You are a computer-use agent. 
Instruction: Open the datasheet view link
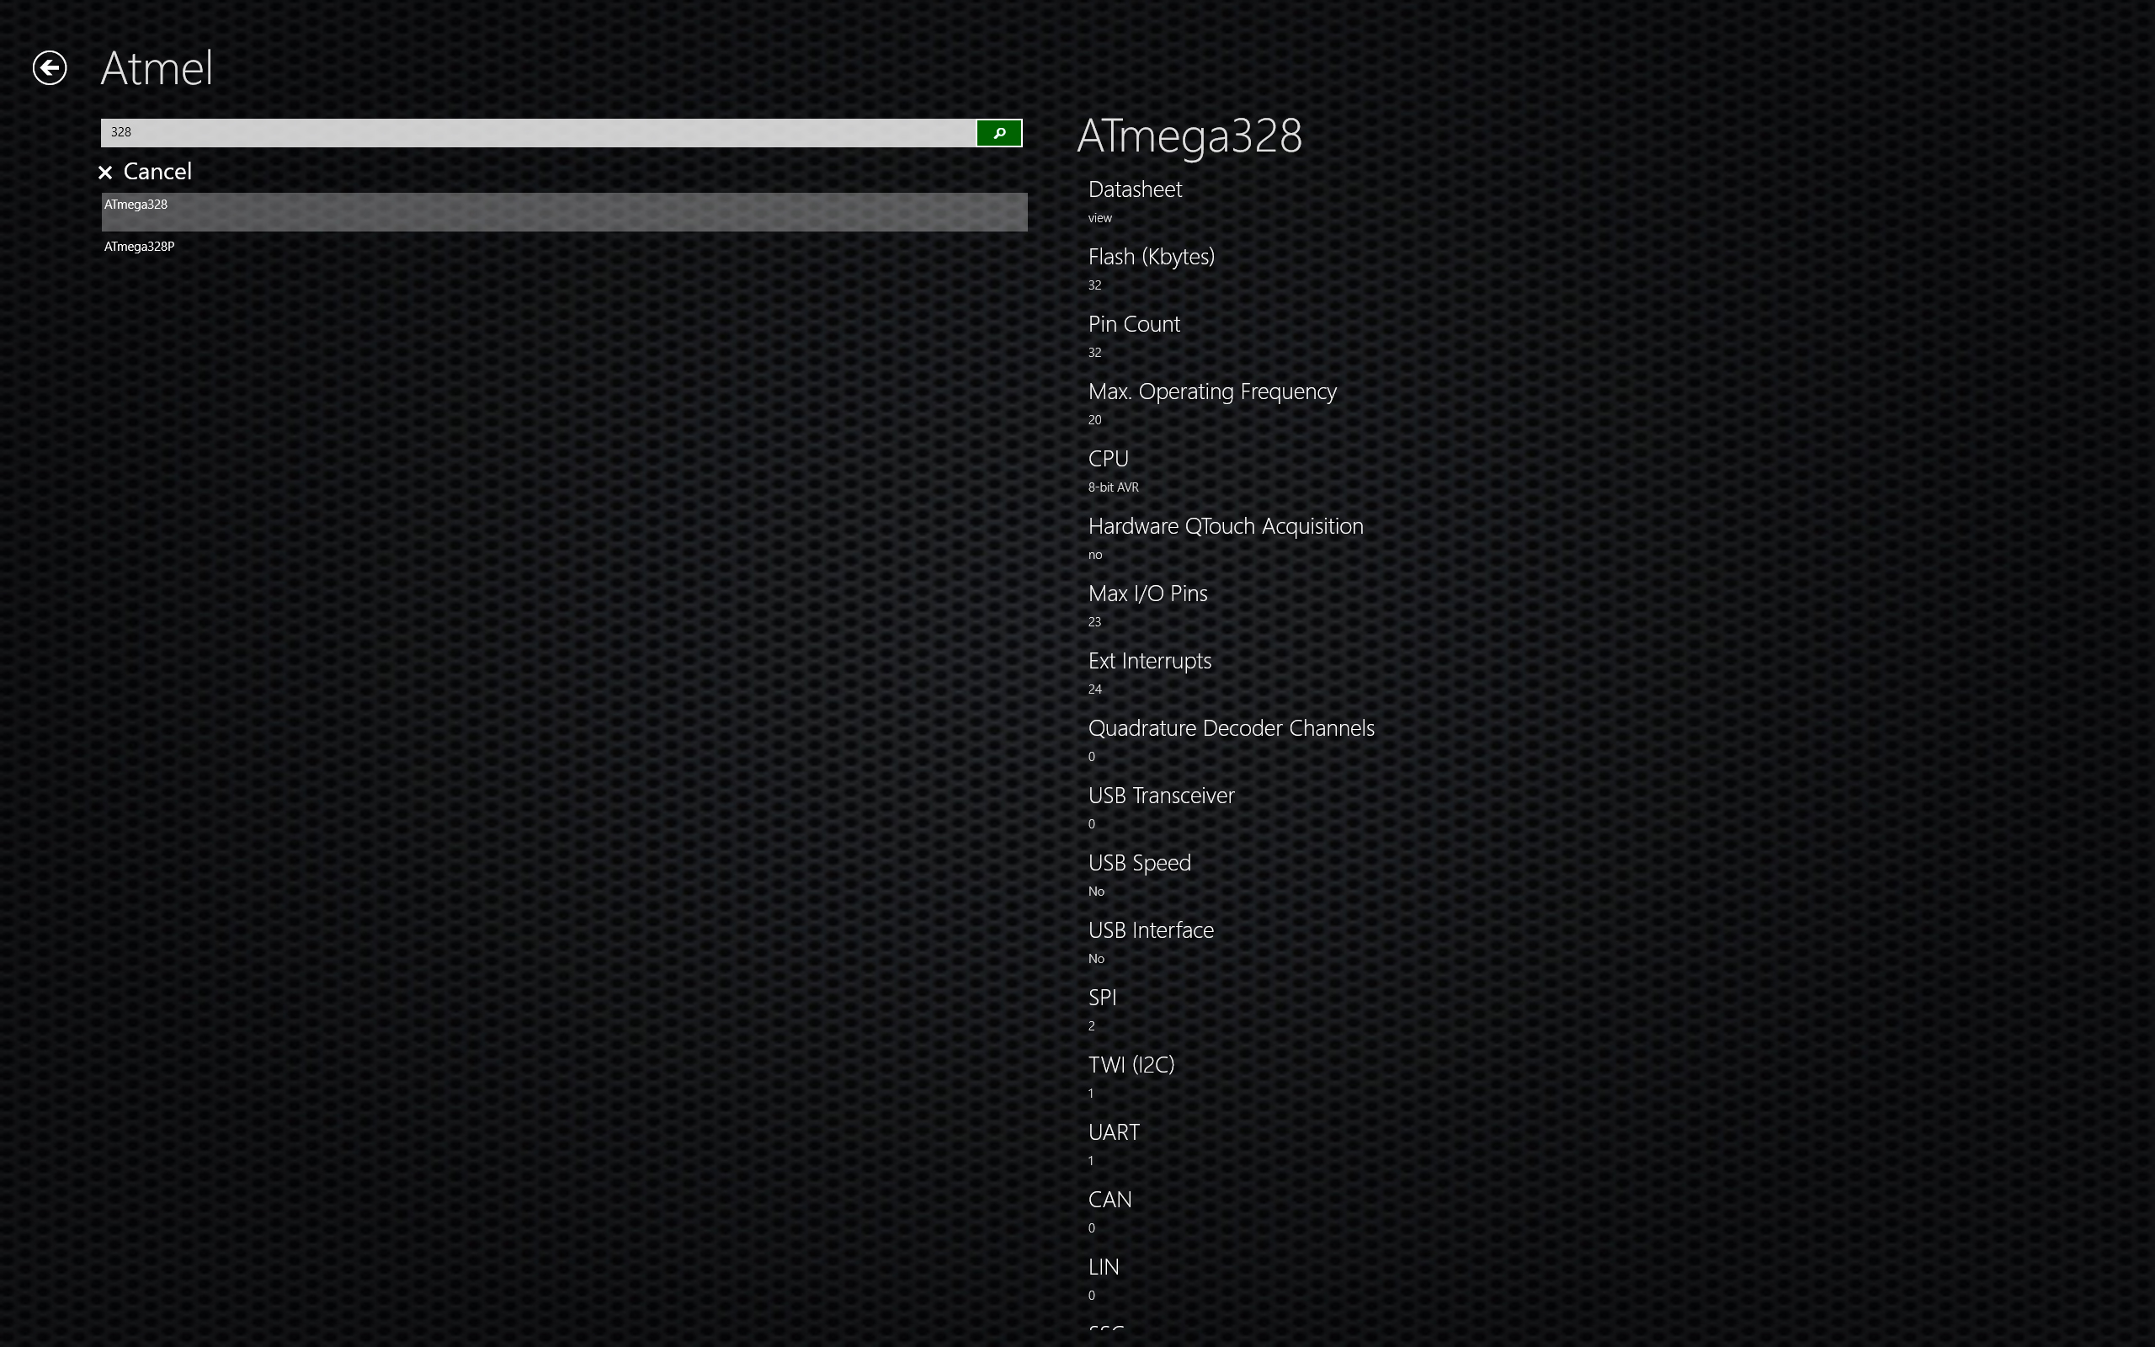(x=1099, y=218)
